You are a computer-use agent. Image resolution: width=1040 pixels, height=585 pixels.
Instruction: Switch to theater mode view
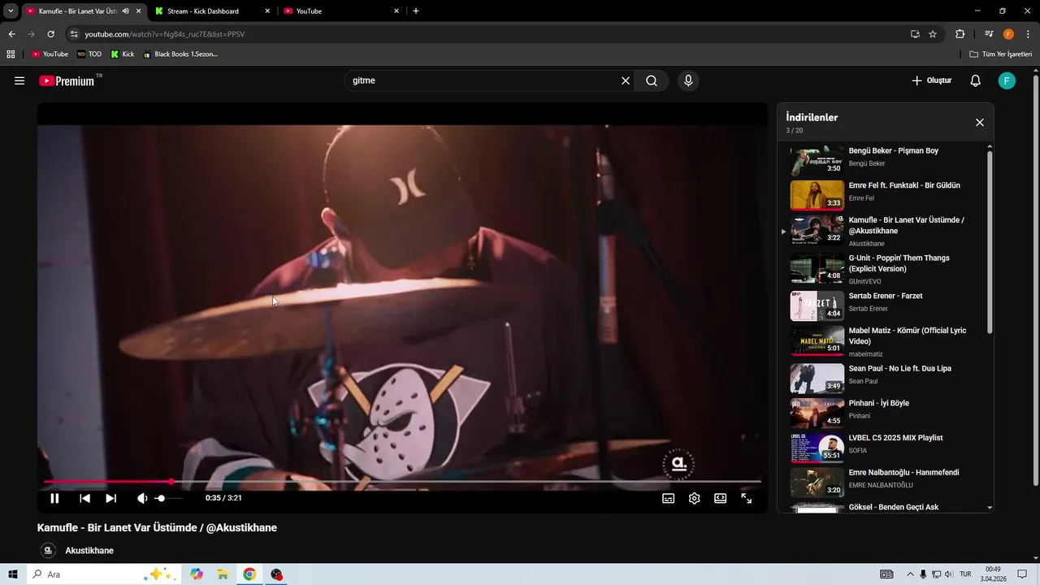pyautogui.click(x=721, y=498)
